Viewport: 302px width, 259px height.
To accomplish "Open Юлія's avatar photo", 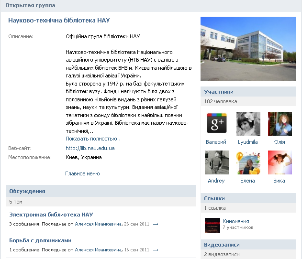I will pyautogui.click(x=280, y=124).
